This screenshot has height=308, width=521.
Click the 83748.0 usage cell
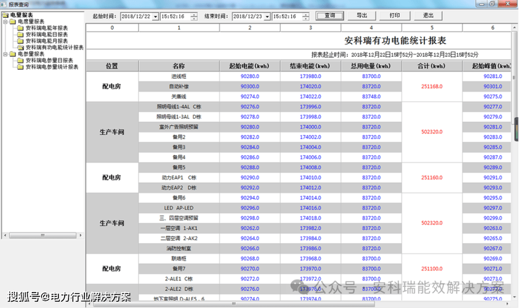(x=371, y=97)
